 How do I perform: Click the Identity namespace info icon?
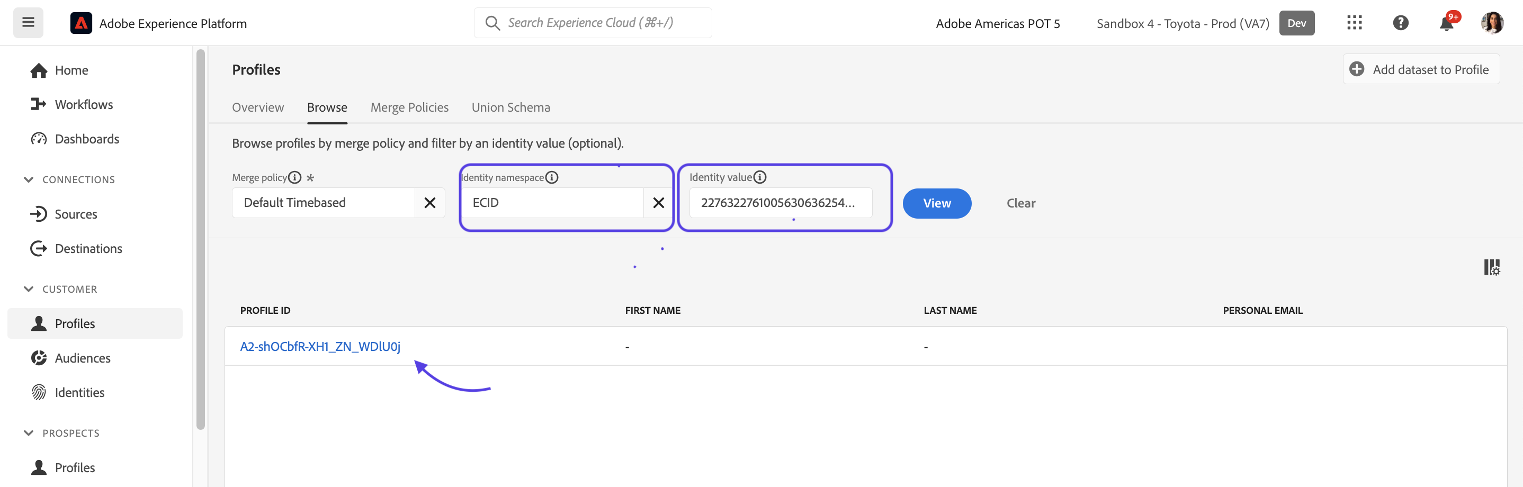552,177
